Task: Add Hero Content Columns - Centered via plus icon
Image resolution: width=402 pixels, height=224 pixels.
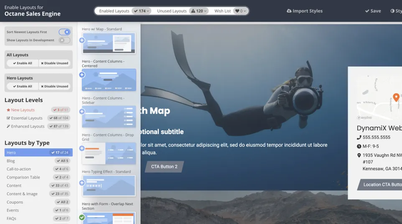Action: (82, 75)
